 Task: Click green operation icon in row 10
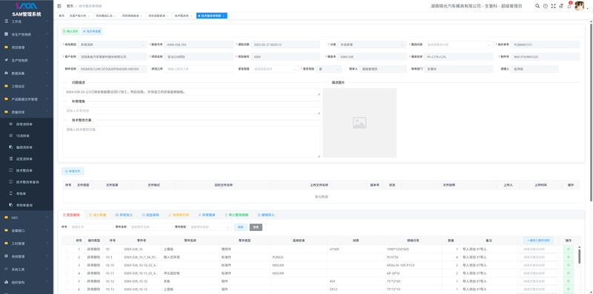point(568,250)
